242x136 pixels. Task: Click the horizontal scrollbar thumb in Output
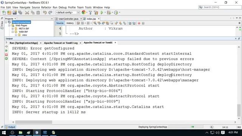point(34,122)
